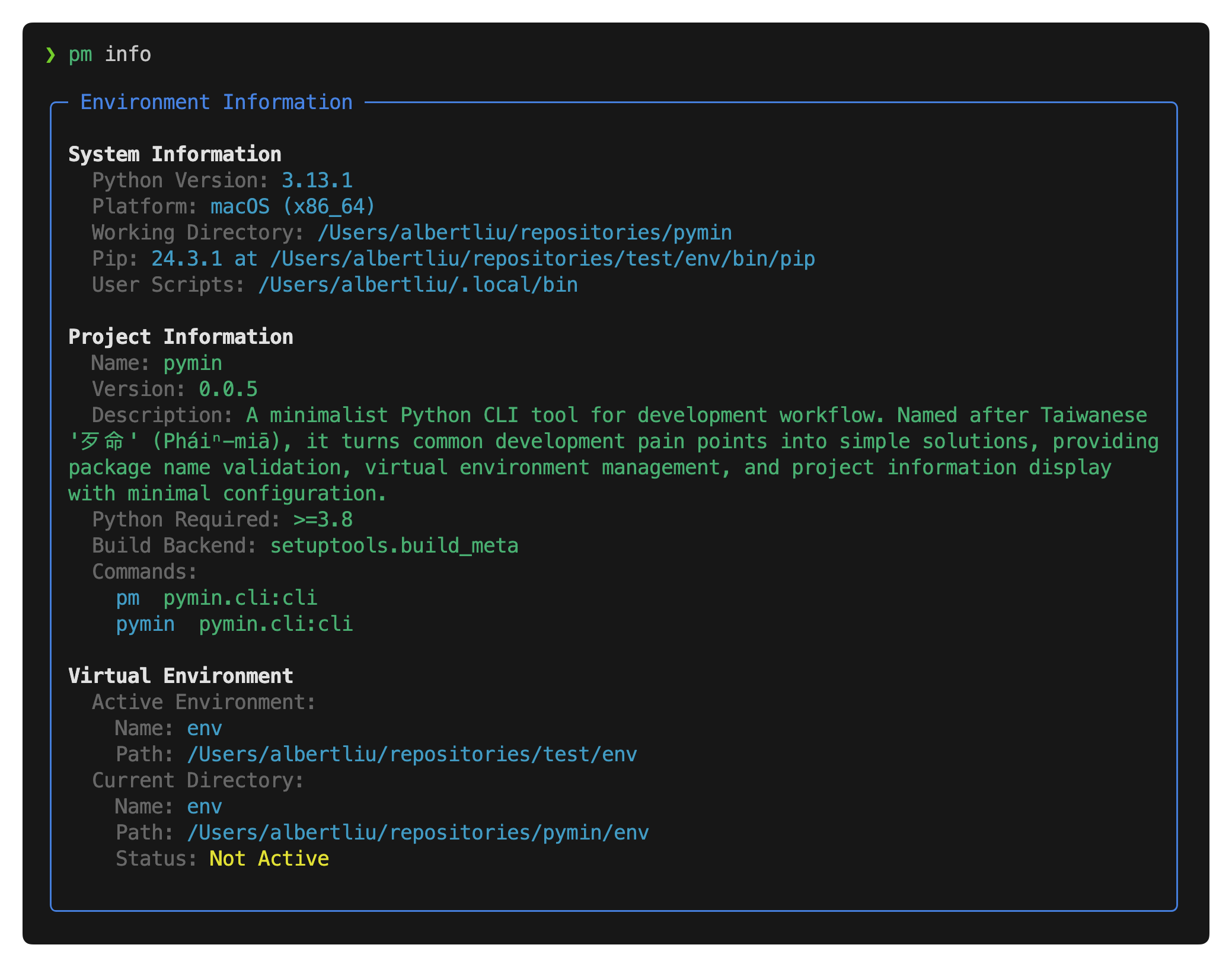Click the build backend setuptools.build_meta

[x=394, y=546]
